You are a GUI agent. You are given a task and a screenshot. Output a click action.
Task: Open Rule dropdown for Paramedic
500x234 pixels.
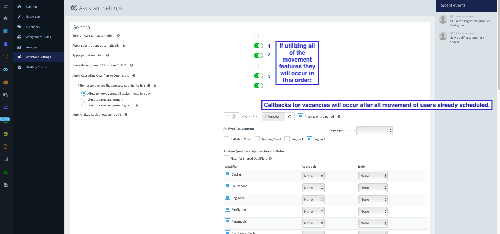pyautogui.click(x=373, y=223)
